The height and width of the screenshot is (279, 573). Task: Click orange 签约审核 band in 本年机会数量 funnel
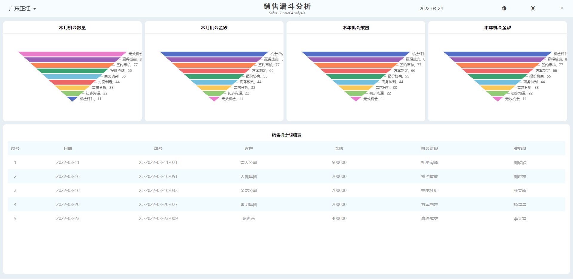pos(356,65)
